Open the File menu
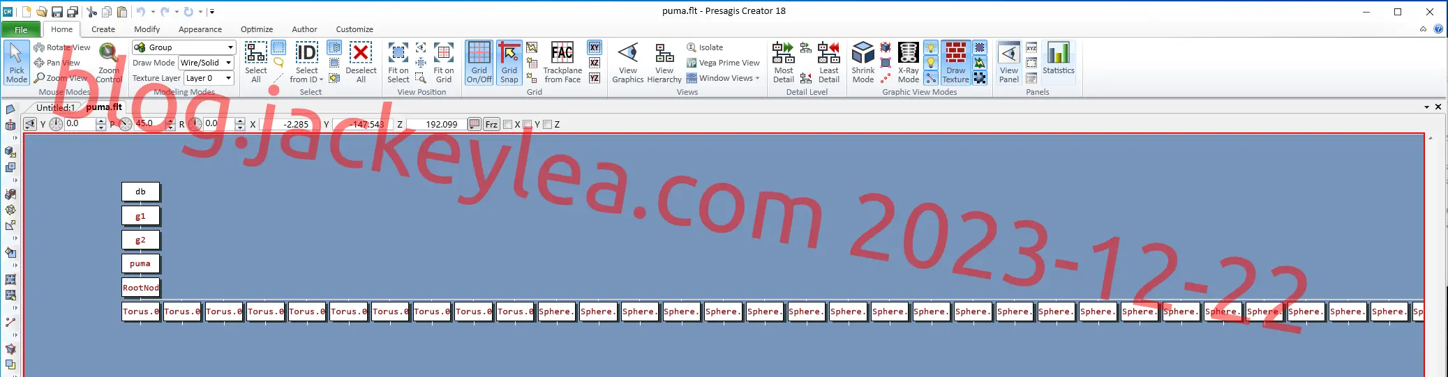The height and width of the screenshot is (377, 1448). coord(21,29)
